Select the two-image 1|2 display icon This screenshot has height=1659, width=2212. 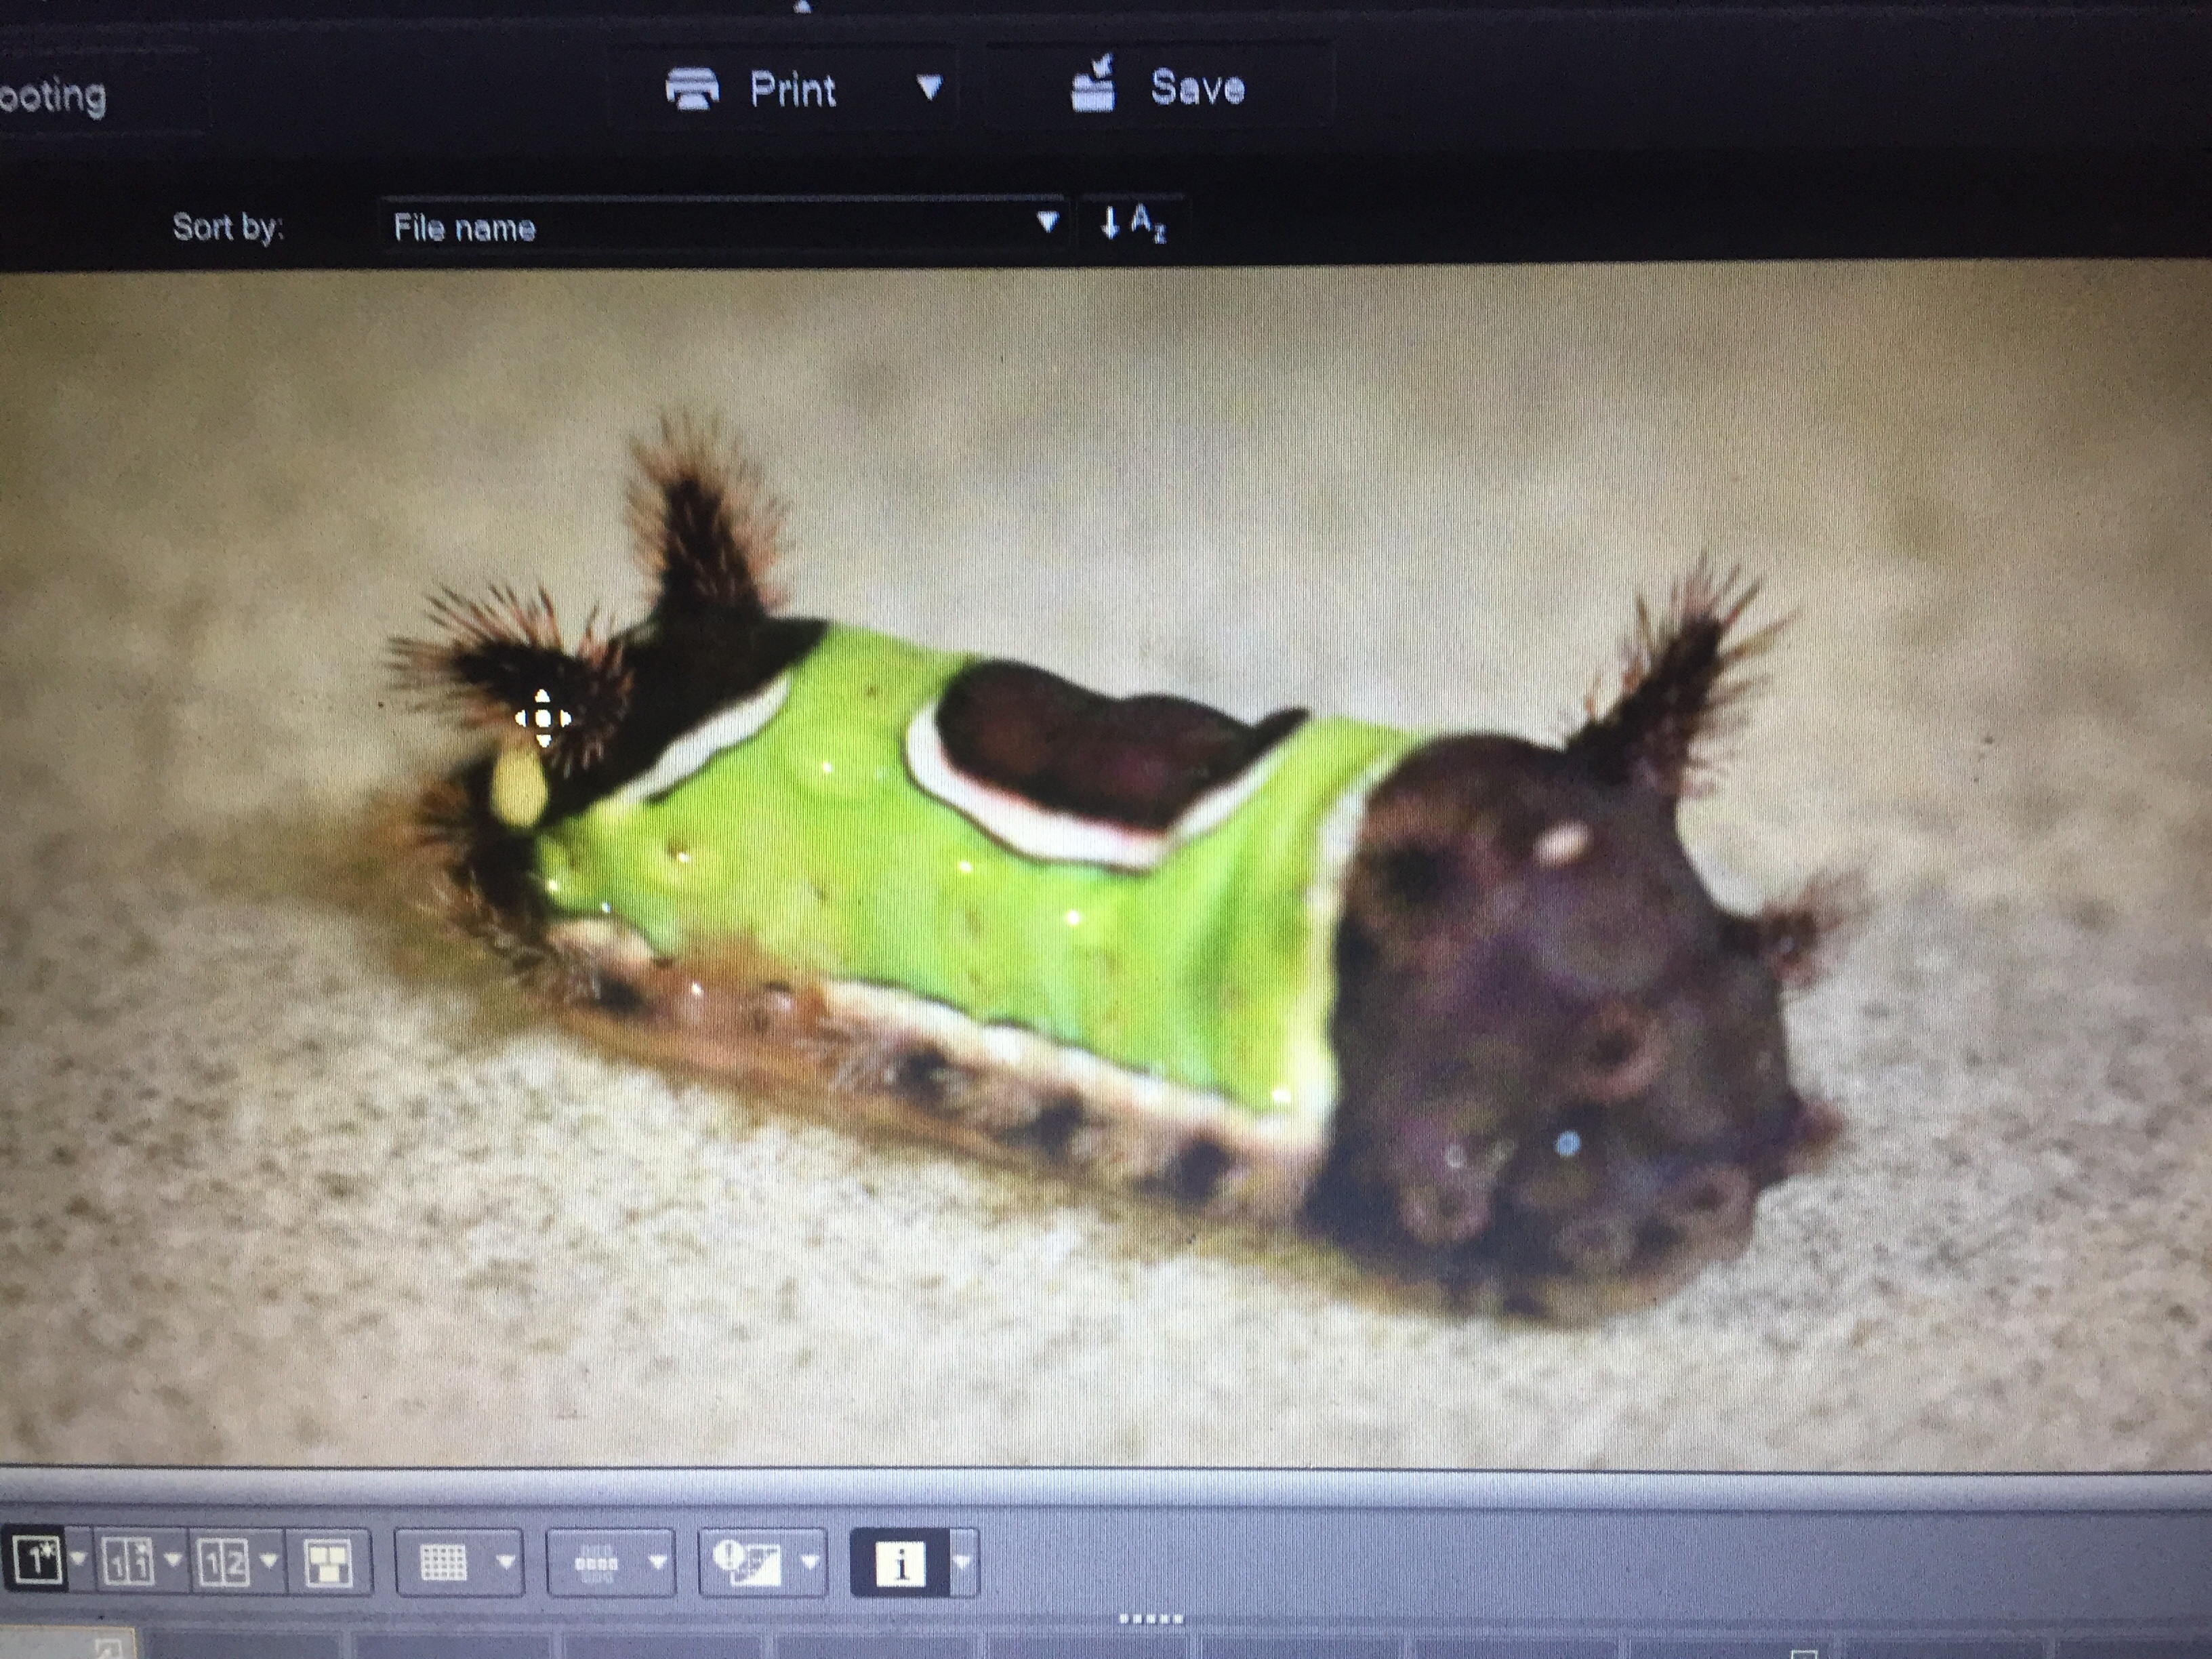tap(224, 1561)
